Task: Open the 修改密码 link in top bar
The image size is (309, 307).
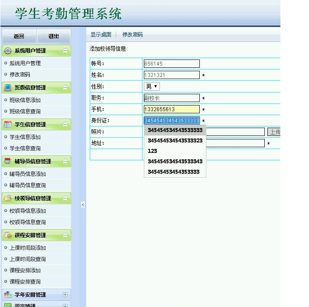Action: click(133, 35)
